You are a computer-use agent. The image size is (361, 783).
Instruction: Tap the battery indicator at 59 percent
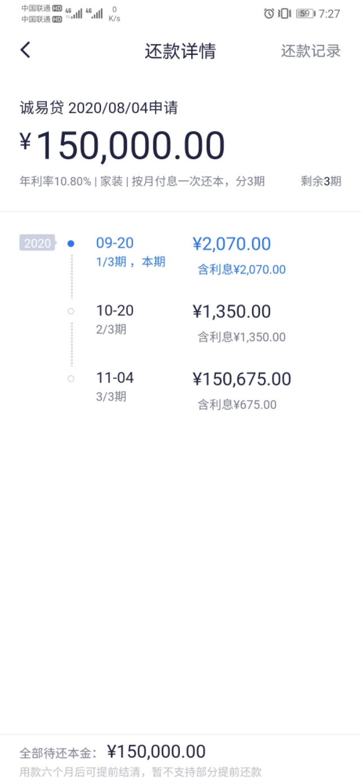click(x=304, y=16)
